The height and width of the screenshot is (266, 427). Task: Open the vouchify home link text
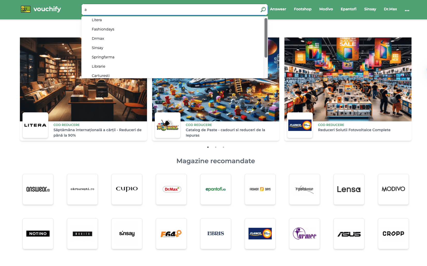(47, 9)
